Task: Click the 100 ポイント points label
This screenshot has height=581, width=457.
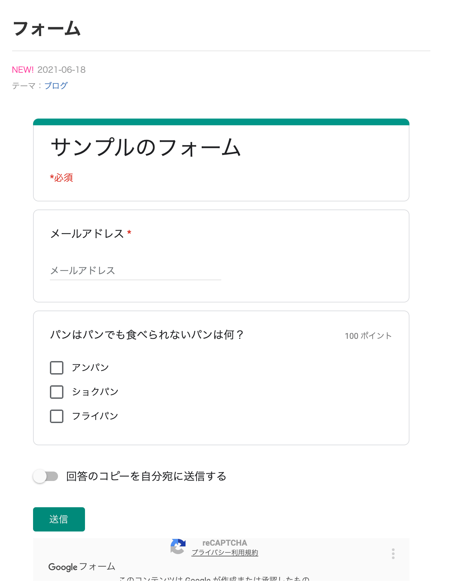Action: click(368, 335)
